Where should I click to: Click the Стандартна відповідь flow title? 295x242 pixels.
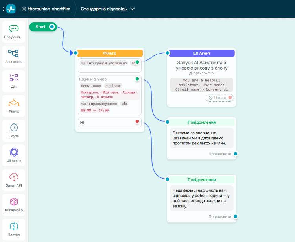click(x=104, y=9)
